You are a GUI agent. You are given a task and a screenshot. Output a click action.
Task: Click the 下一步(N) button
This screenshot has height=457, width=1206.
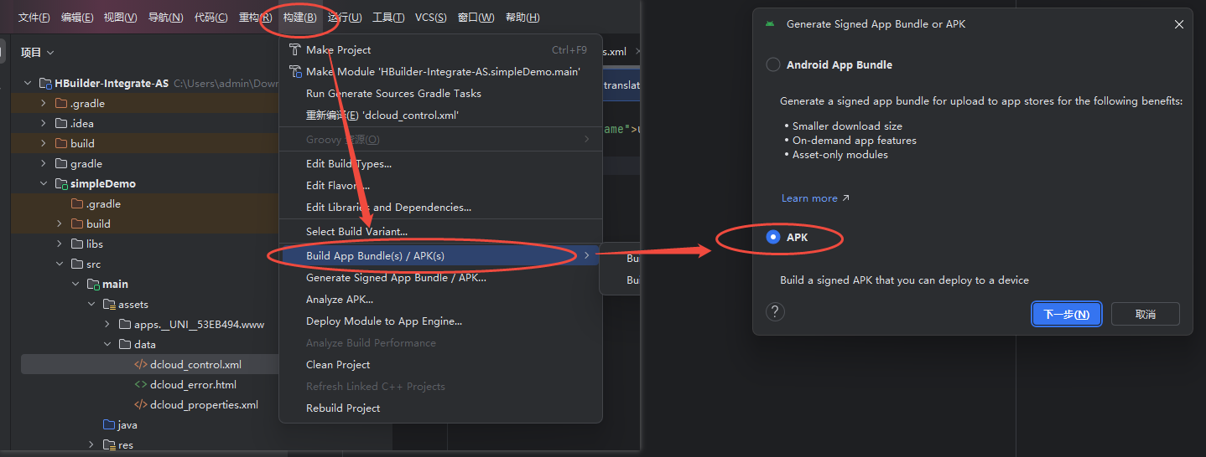(1066, 314)
